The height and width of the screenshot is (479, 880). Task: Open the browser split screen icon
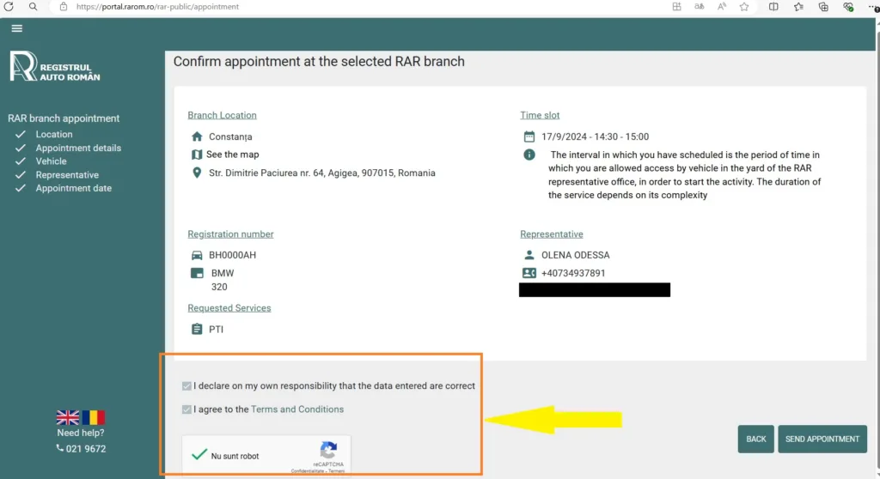(773, 7)
